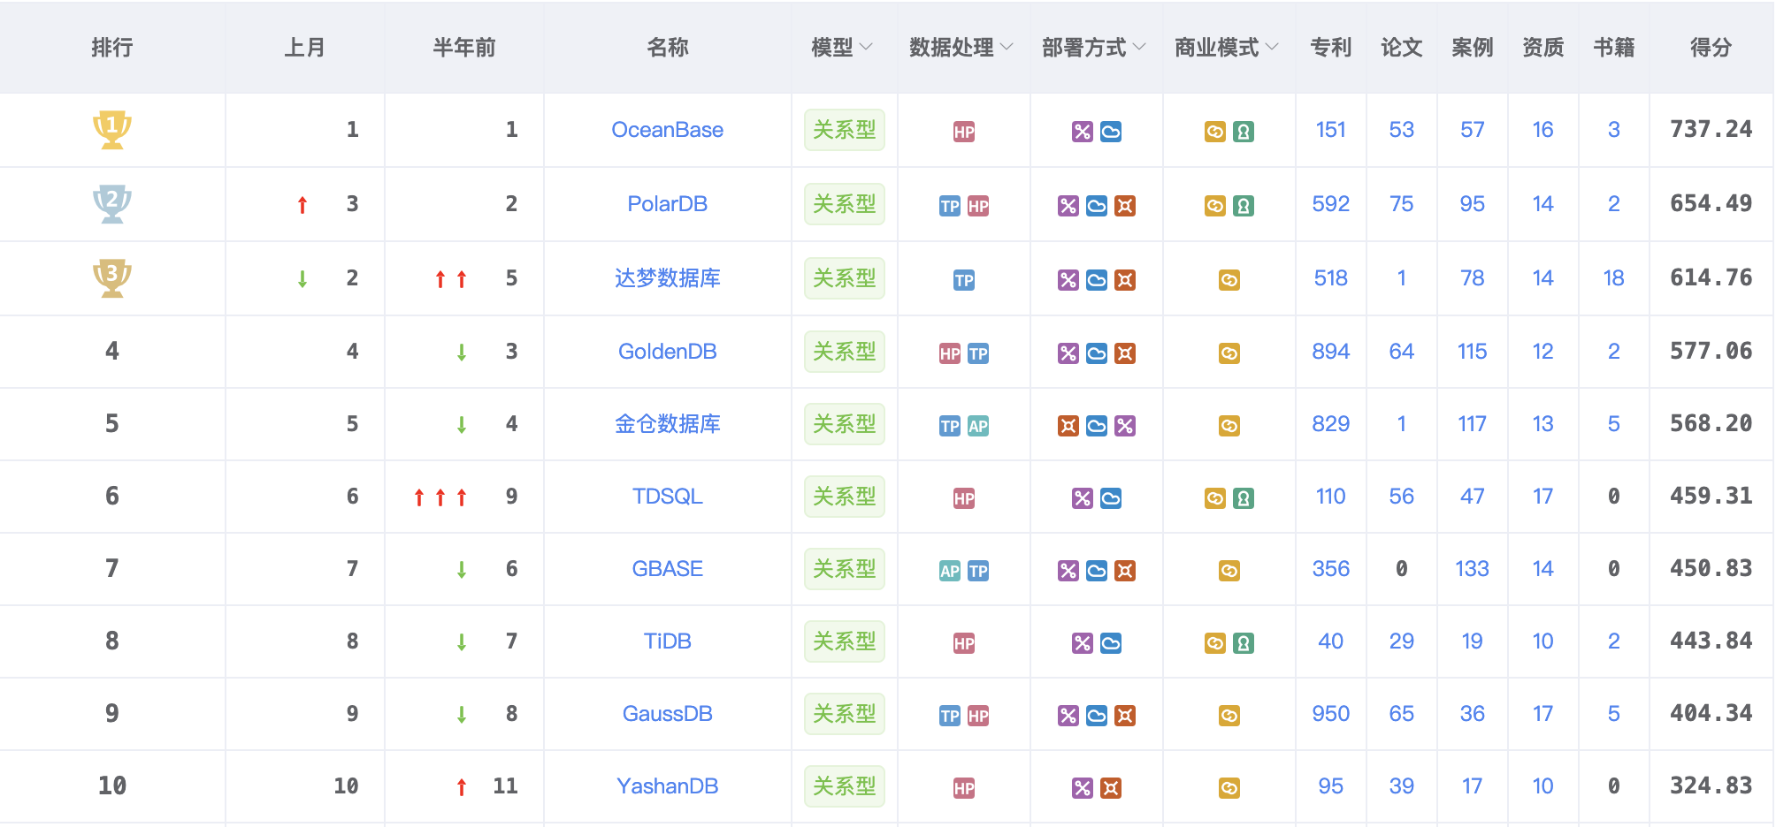
Task: Click the 得分 column header
Action: [x=1711, y=48]
